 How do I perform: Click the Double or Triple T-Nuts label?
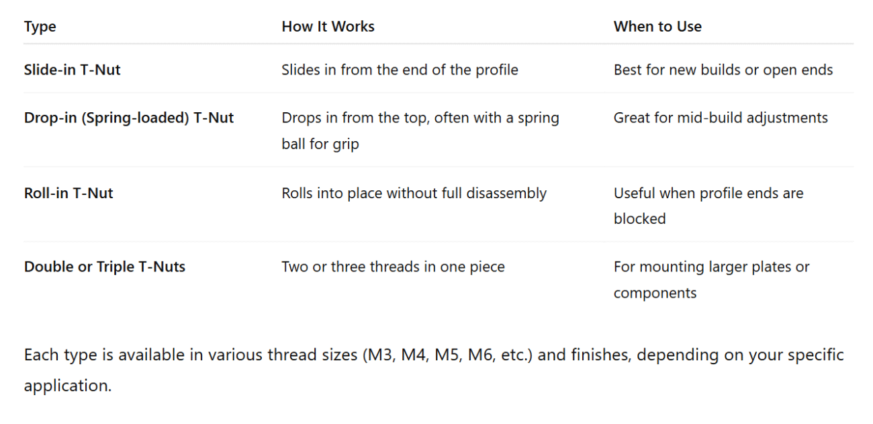(105, 267)
